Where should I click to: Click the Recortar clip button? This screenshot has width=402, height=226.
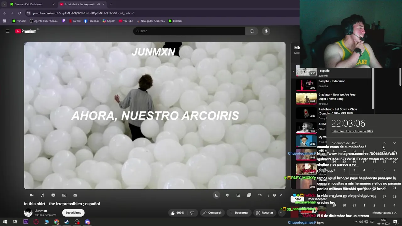tap(264, 213)
